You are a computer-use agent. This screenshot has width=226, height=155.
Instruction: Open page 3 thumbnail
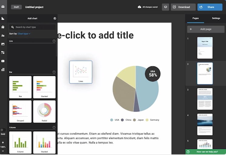(205, 99)
